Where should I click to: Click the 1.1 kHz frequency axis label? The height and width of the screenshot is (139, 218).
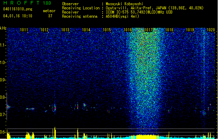tap(3, 45)
